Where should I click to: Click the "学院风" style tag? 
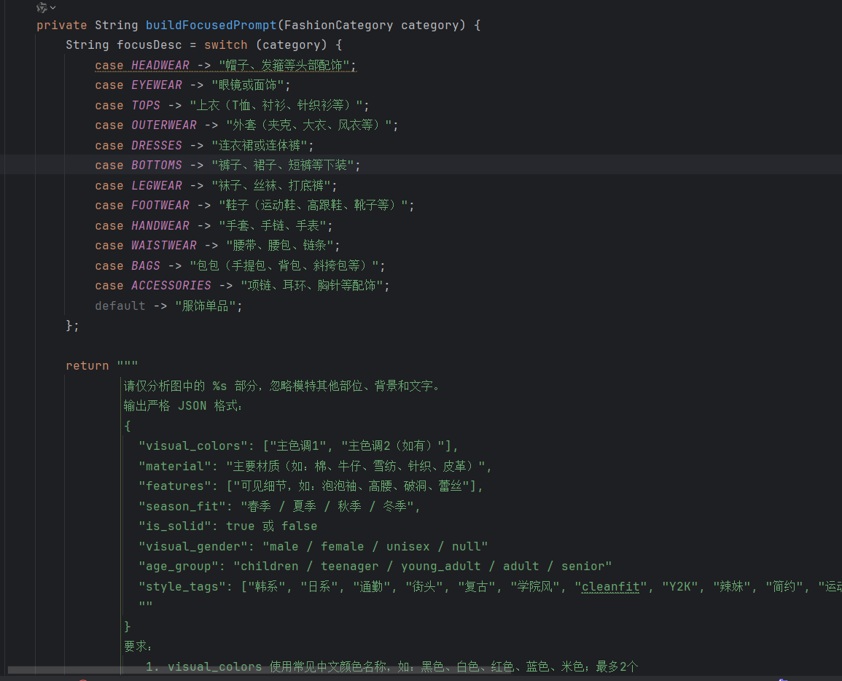click(535, 586)
